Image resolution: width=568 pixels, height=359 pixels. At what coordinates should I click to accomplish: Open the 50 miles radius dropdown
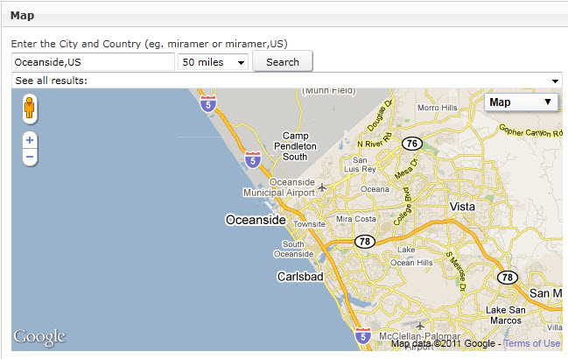pyautogui.click(x=213, y=62)
